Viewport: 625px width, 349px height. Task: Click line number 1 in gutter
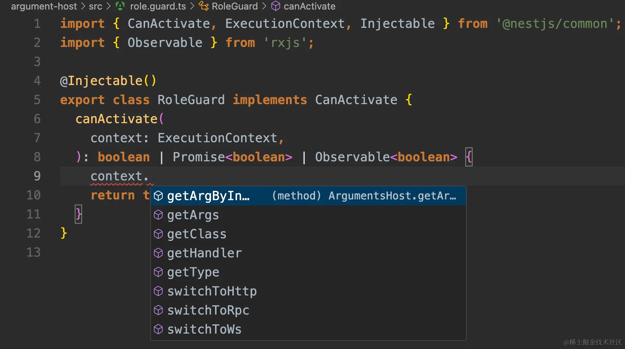(37, 24)
